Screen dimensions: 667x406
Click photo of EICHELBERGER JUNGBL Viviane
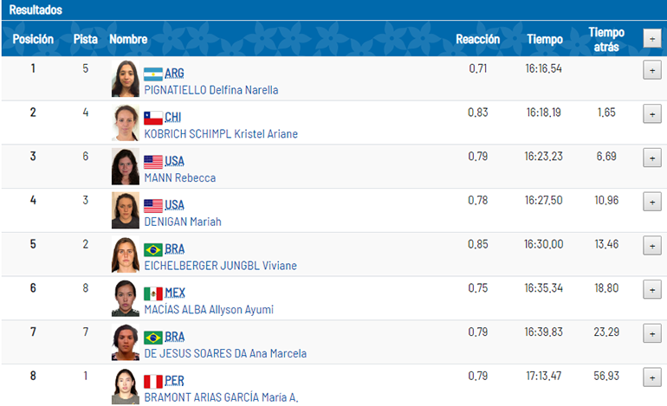click(x=126, y=255)
